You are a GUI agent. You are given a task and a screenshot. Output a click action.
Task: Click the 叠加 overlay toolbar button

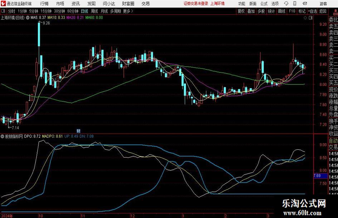pyautogui.click(x=251, y=11)
